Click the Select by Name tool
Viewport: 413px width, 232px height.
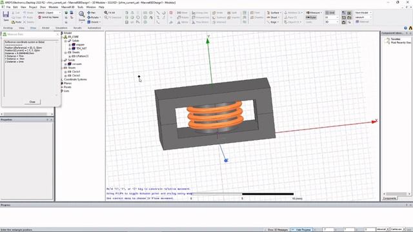(x=48, y=17)
